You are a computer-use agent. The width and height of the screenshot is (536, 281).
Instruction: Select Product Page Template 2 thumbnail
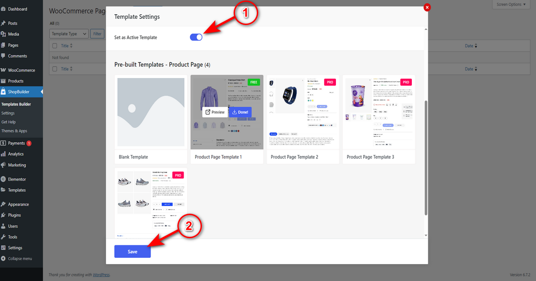(x=303, y=112)
